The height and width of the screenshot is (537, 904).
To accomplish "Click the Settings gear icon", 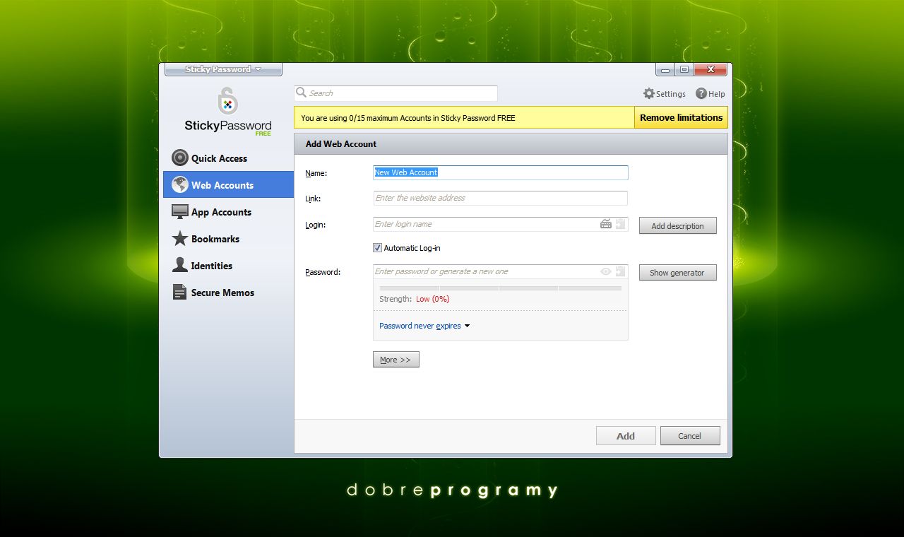I will coord(648,93).
